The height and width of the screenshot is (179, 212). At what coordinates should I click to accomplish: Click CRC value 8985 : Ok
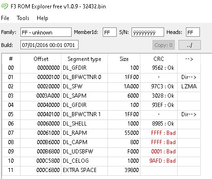tap(163, 124)
